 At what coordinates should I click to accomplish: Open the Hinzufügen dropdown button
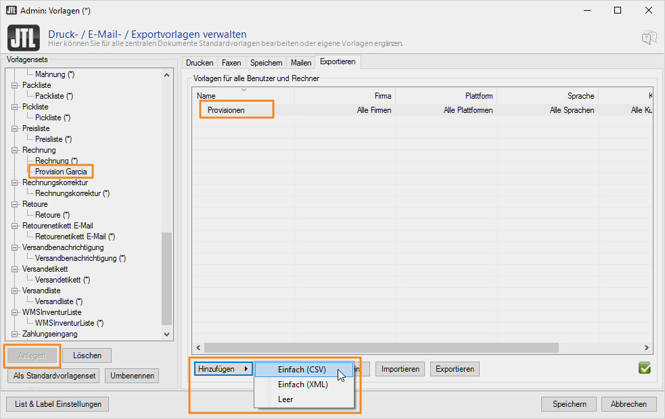coord(224,369)
